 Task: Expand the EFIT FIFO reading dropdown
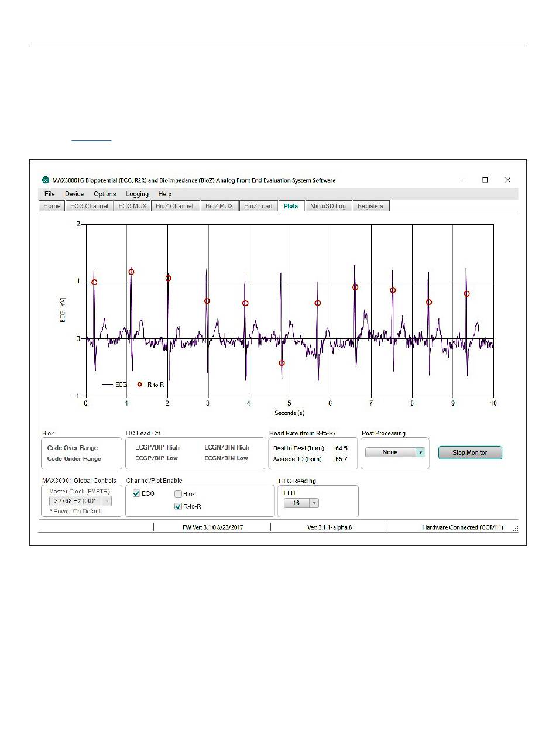tap(314, 503)
